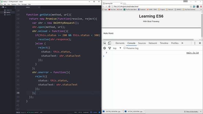Open options arrow for the first downloaded jpg
Image resolution: width=203 pixels, height=114 pixels.
pyautogui.click(x=122, y=111)
